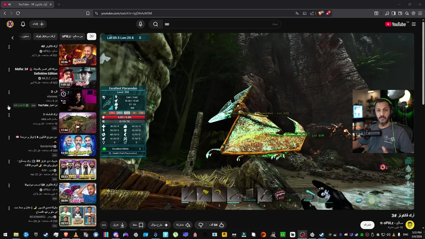Open options for 'من سيربح المليون 4' video
Screen dimensions: 425x239
9,137
